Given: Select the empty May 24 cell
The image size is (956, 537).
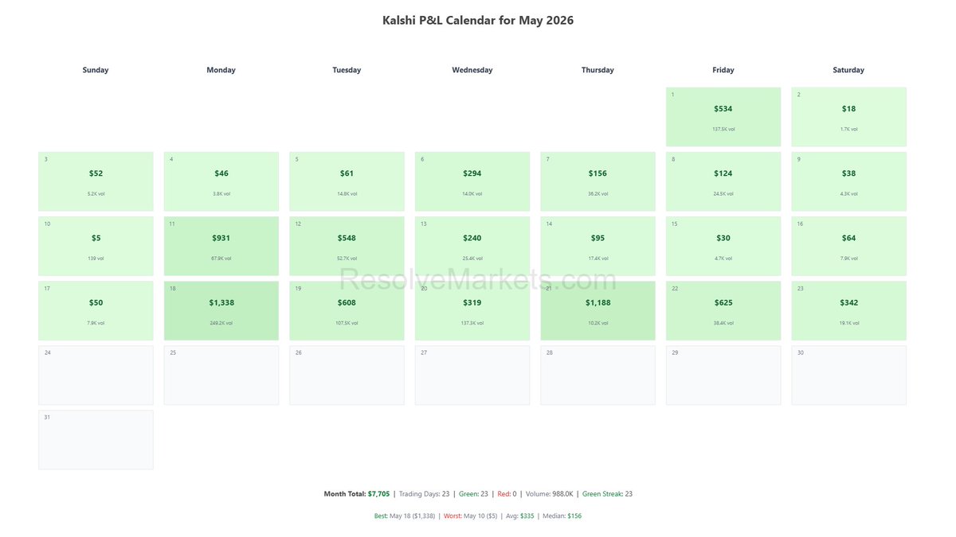Looking at the screenshot, I should (x=96, y=376).
